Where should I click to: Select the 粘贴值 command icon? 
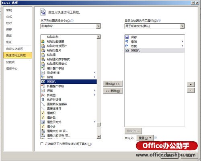coord(43,55)
